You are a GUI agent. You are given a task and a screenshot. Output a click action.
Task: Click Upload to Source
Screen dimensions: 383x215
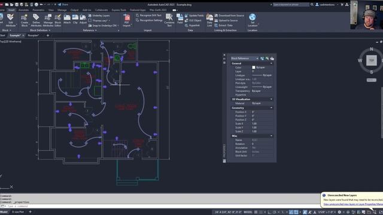(x=226, y=20)
